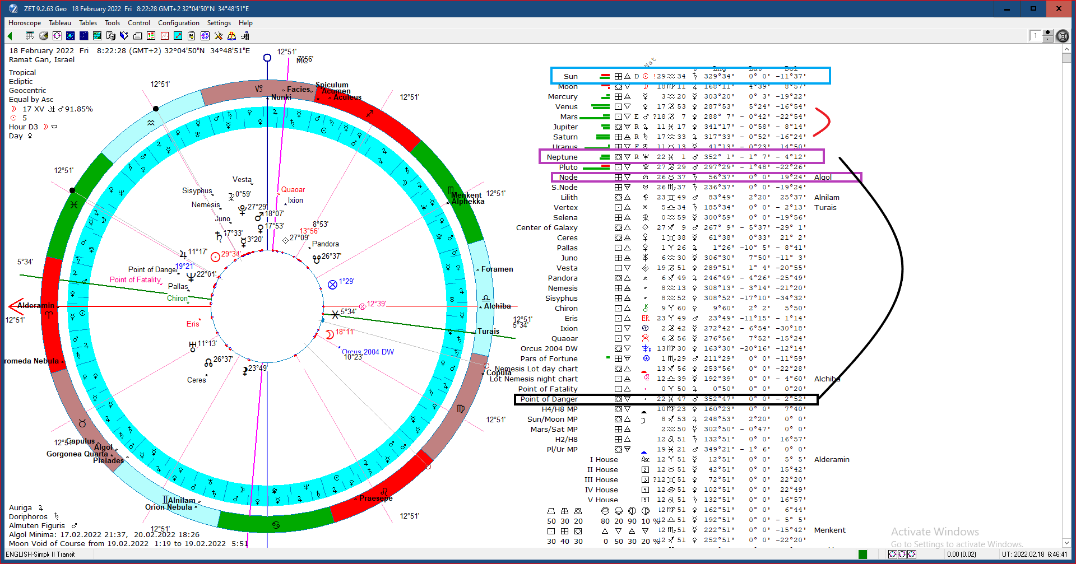Screen dimensions: 1076x564
Task: Click the Quaoar label in chart wheel
Action: click(293, 189)
